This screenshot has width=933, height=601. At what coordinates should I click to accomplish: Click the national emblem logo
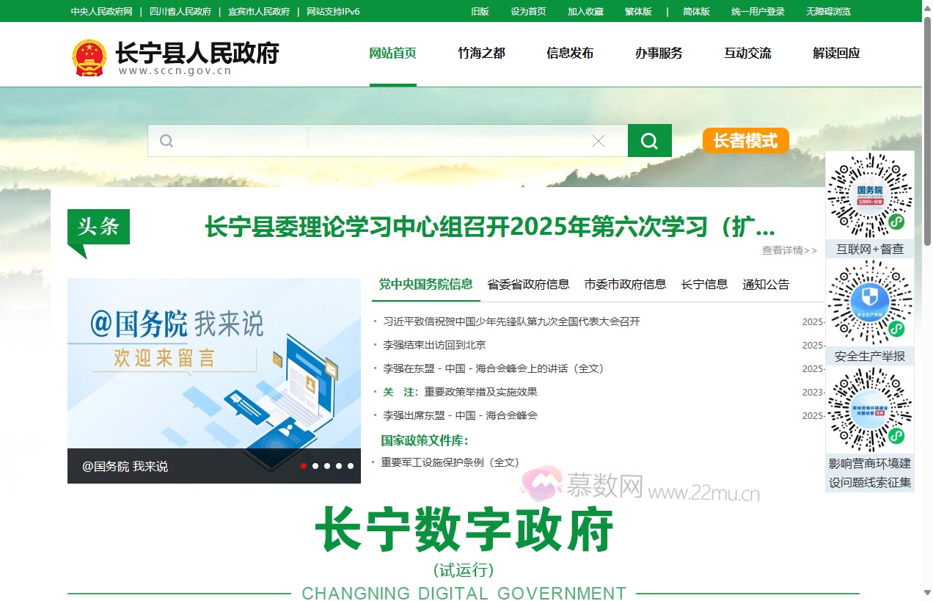pyautogui.click(x=89, y=54)
